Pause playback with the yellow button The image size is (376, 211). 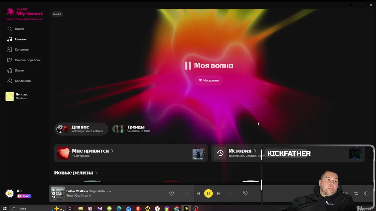[208, 193]
